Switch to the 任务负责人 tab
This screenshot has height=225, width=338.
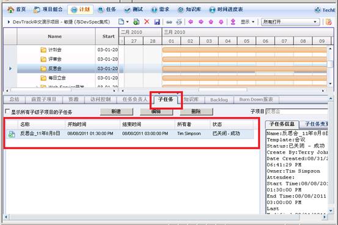click(134, 99)
